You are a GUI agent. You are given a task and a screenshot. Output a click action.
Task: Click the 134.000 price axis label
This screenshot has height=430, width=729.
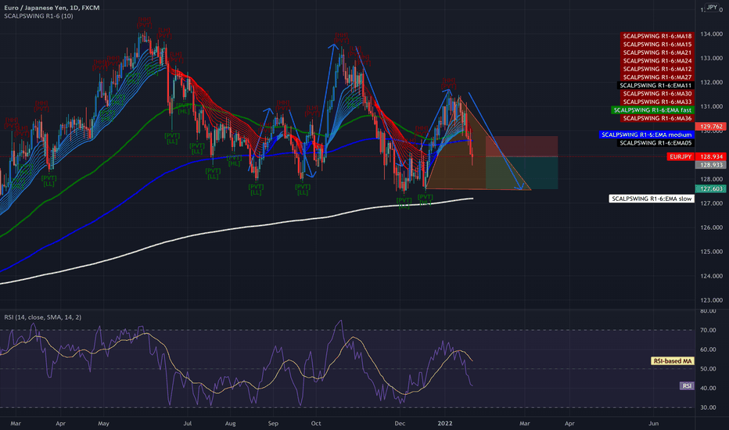(711, 34)
